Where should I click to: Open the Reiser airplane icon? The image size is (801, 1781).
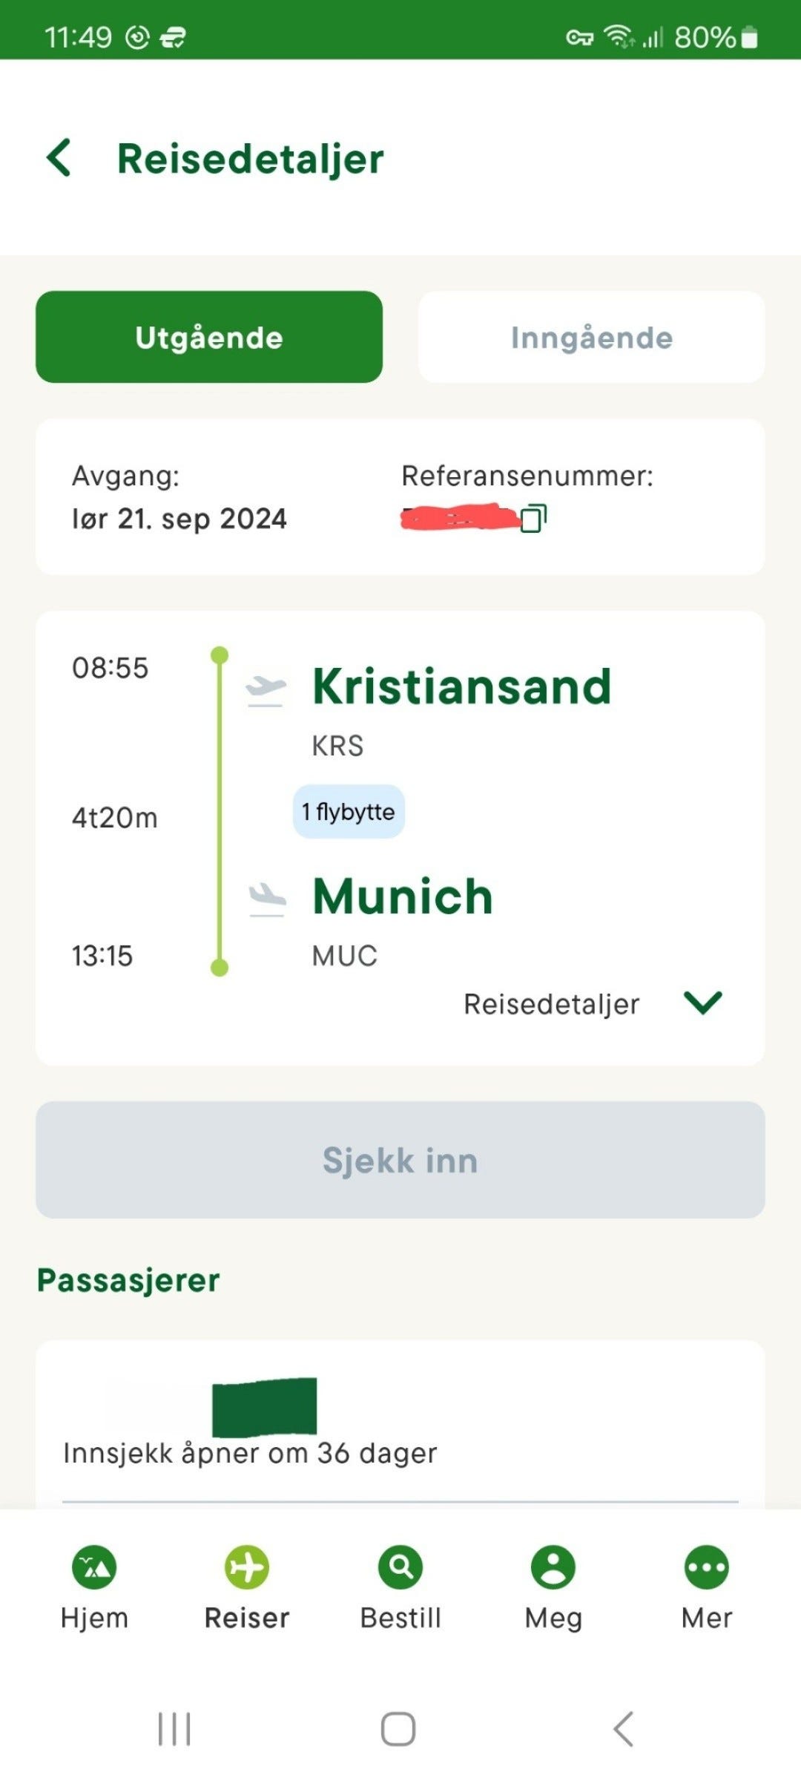[247, 1567]
